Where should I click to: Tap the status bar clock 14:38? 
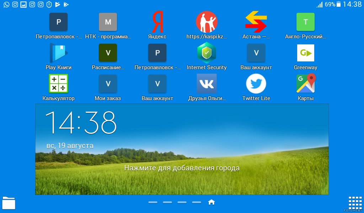[352, 4]
